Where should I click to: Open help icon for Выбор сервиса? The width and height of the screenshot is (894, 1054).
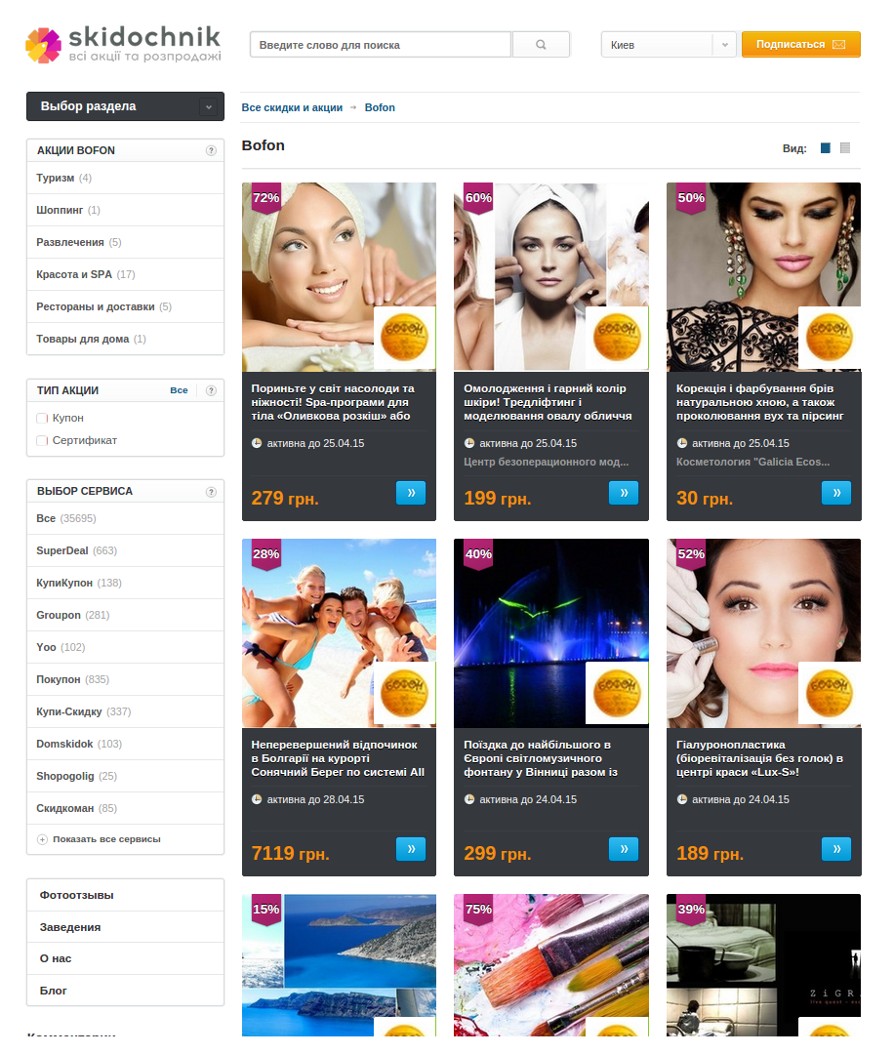click(211, 491)
